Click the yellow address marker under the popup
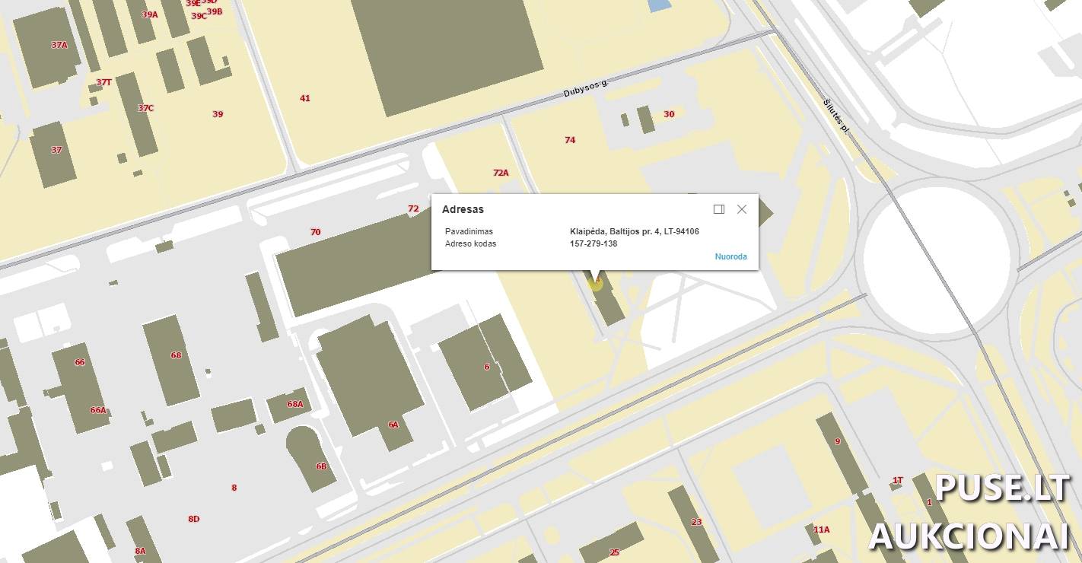 point(595,282)
